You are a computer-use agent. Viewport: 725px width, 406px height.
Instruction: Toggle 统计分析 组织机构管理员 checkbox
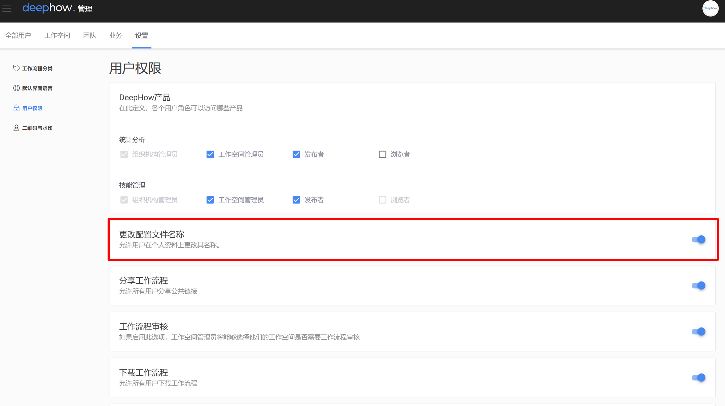click(124, 154)
